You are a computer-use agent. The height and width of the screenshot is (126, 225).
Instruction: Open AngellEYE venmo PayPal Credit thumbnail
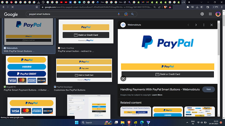coord(27,70)
